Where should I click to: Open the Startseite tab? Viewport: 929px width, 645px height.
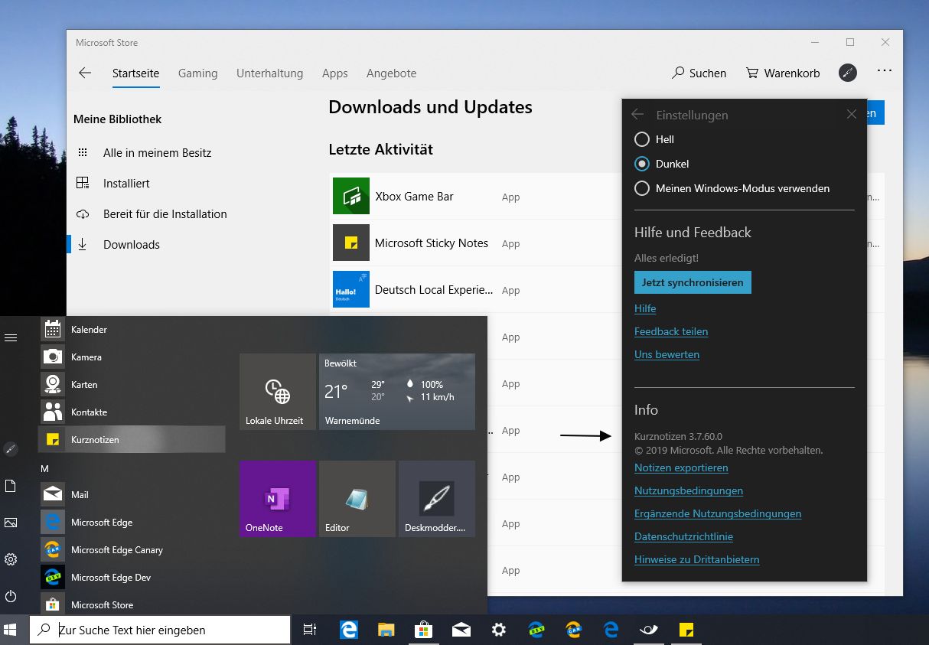[135, 73]
